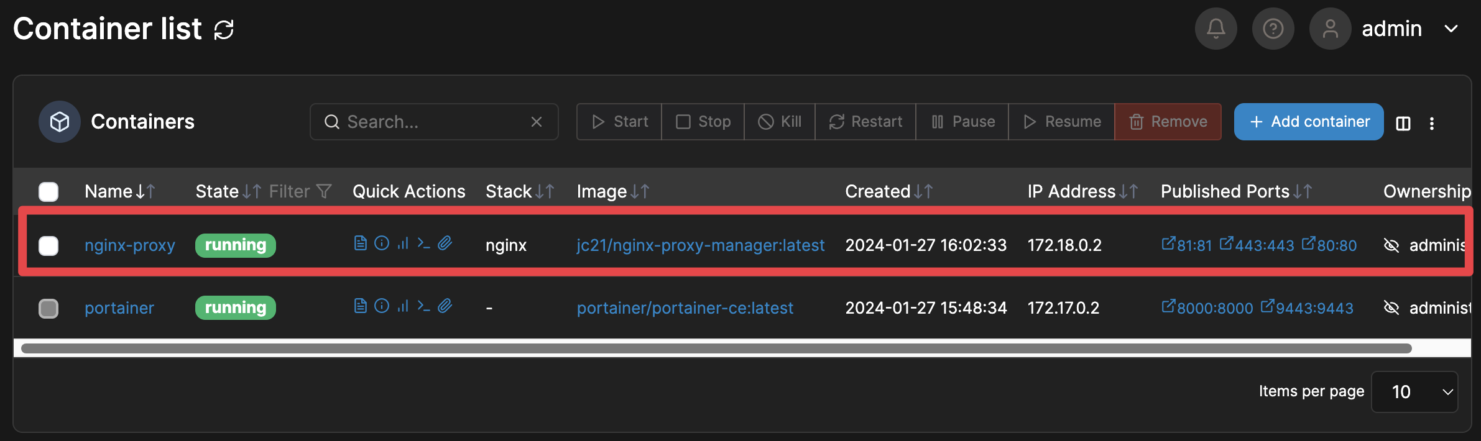The image size is (1481, 441).
Task: Check the portainer row checkbox
Action: (x=48, y=308)
